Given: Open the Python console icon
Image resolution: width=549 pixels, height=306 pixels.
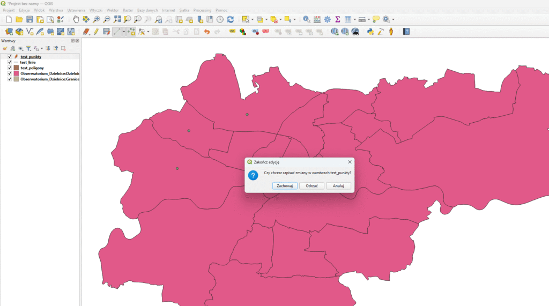Looking at the screenshot, I should point(370,32).
